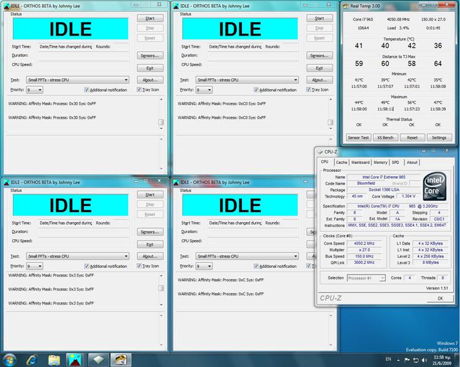Toggle Additional notification in the 0x30 ORTHOS window
This screenshot has width=460, height=367.
pos(86,90)
